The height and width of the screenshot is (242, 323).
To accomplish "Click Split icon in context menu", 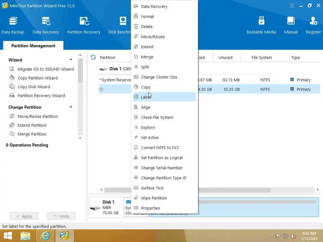I will (136, 67).
